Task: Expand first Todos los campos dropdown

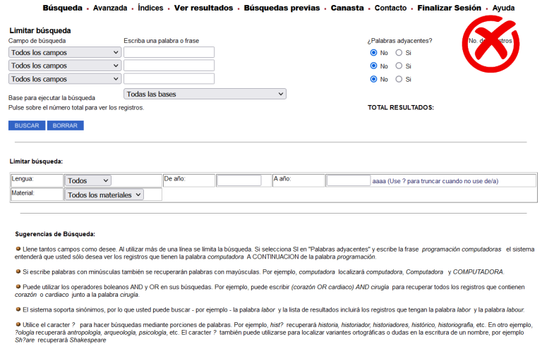Action: coord(65,52)
